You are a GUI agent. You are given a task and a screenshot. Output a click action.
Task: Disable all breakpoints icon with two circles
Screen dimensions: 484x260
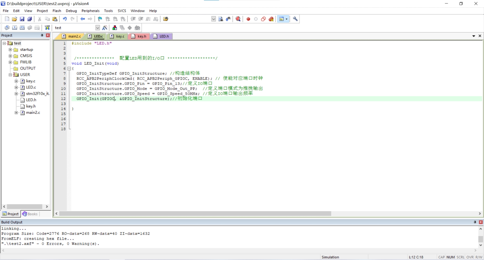click(263, 19)
